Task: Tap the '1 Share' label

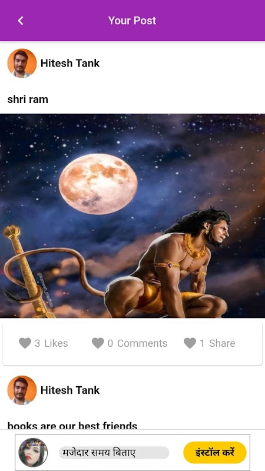Action: coord(217,343)
